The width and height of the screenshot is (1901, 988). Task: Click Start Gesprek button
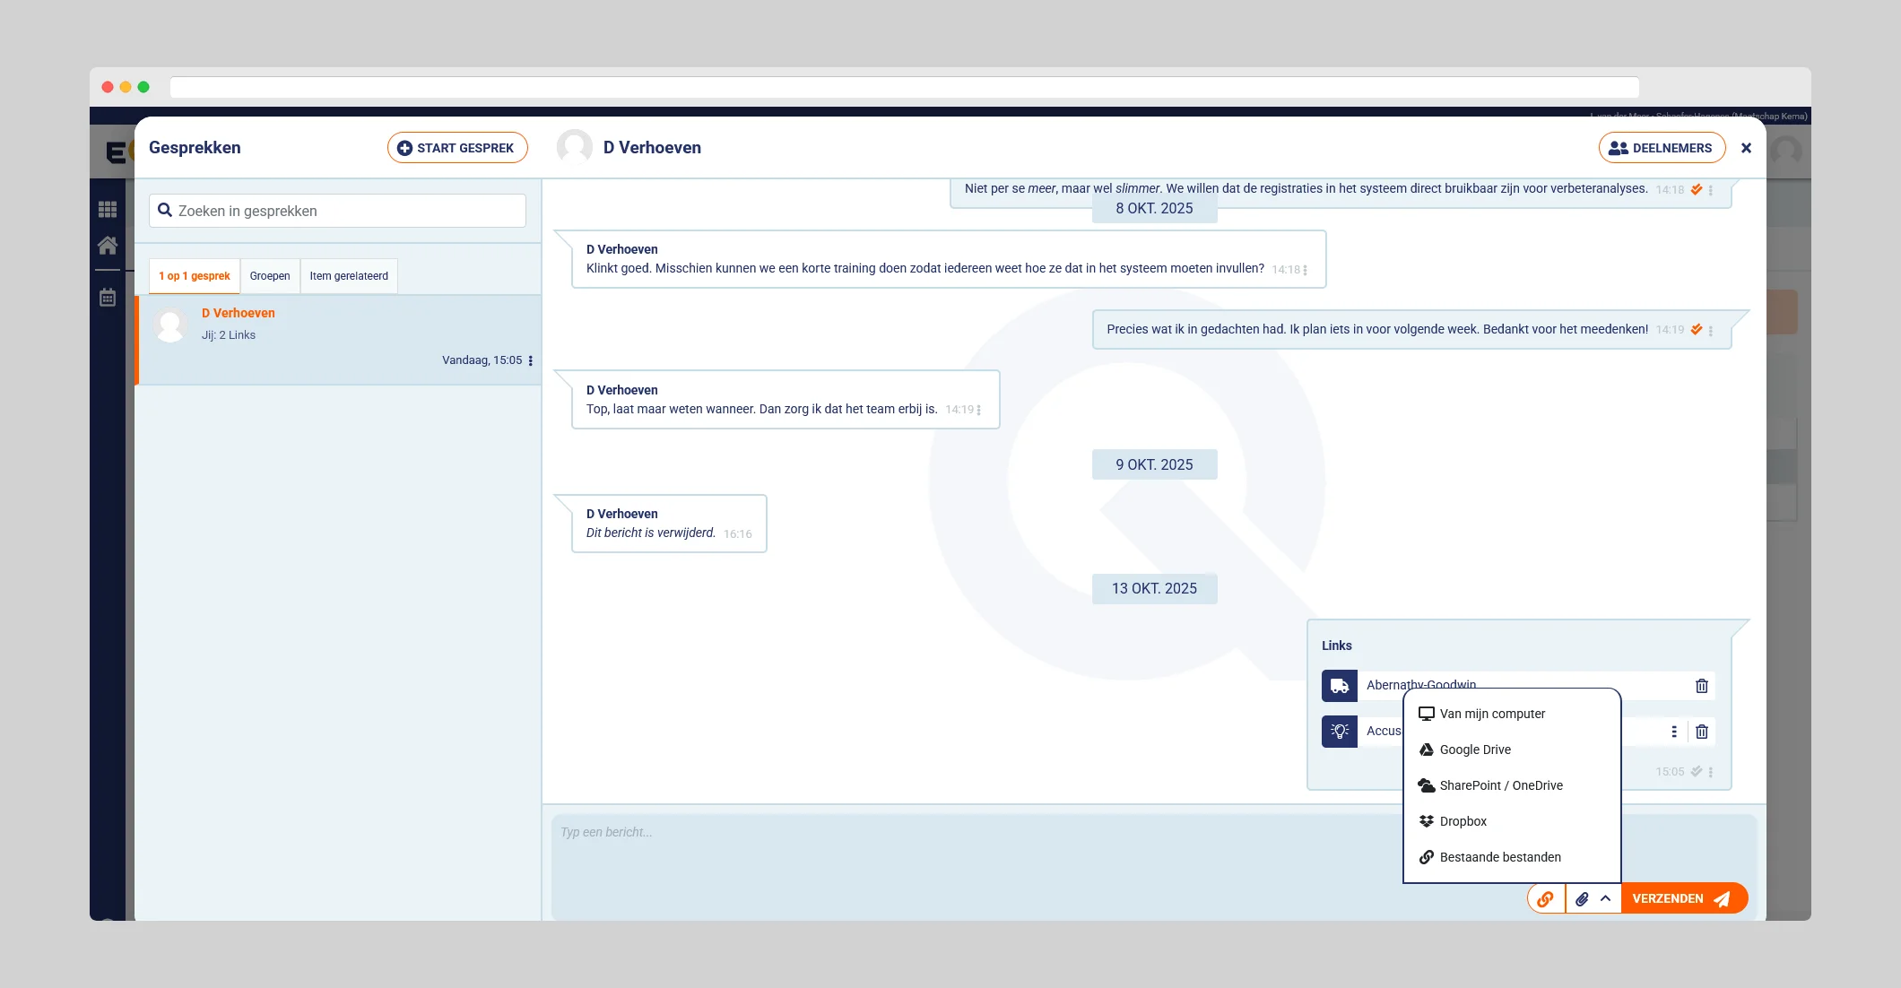coord(457,148)
